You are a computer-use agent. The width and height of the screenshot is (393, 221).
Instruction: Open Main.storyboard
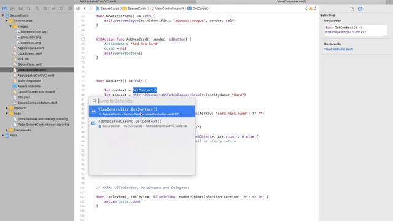(29, 81)
